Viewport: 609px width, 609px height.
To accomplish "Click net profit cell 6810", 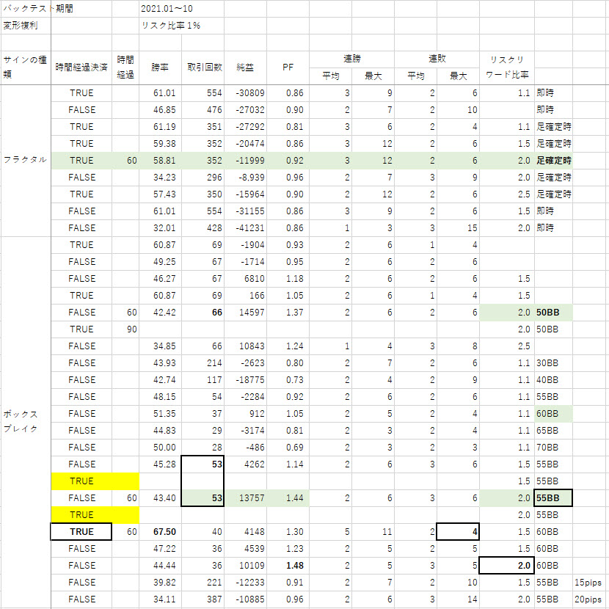I will point(246,279).
